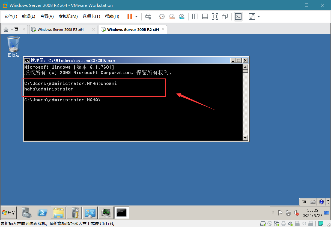Screen dimensions: 331x227
Task: Maximize the VMware Workstation window
Action: pyautogui.click(x=306, y=5)
